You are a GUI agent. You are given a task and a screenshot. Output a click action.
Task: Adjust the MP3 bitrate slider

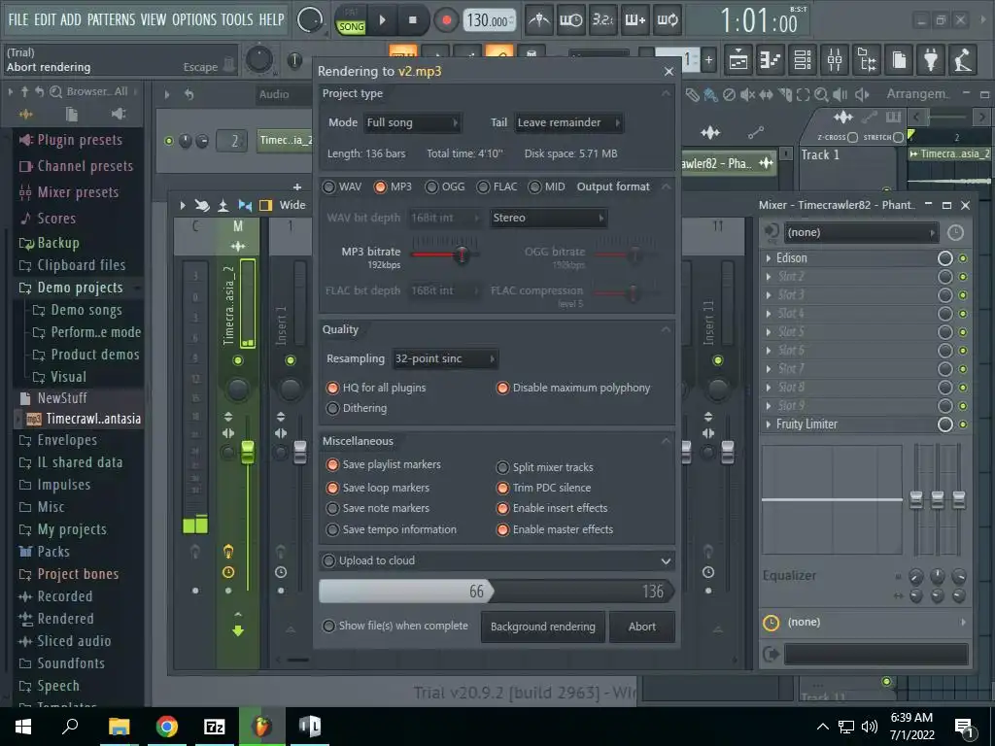coord(462,254)
